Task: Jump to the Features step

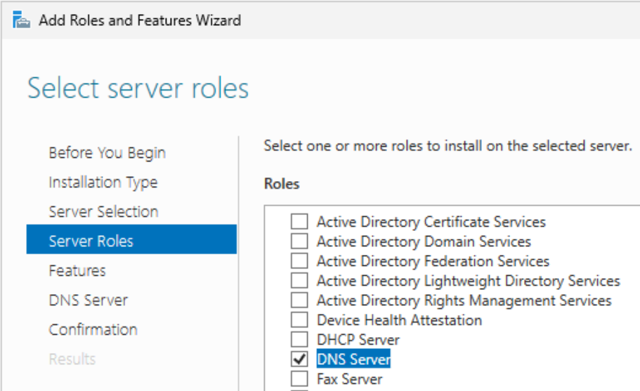Action: point(77,271)
